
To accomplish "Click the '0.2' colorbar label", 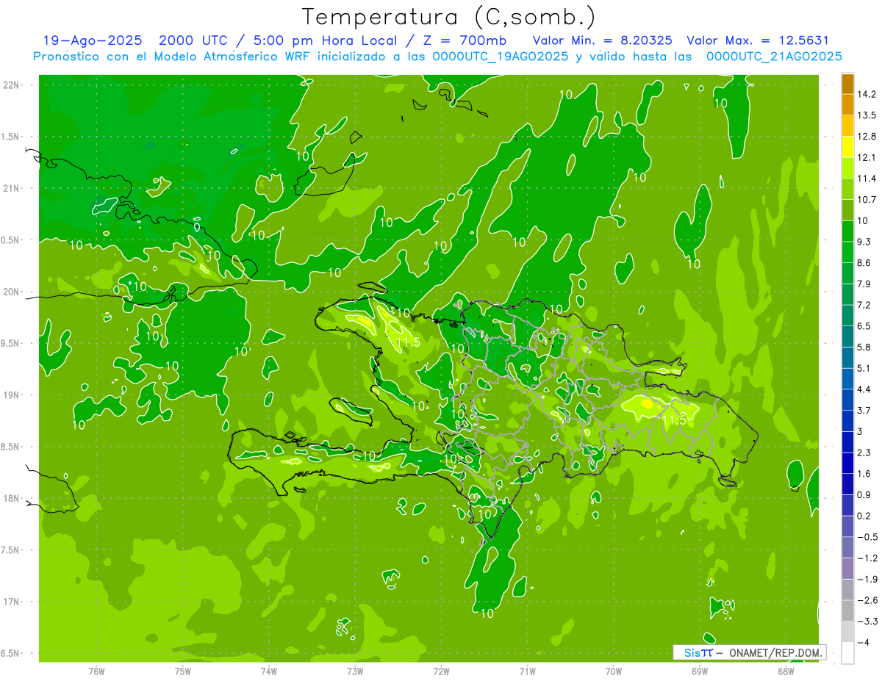I will [864, 516].
